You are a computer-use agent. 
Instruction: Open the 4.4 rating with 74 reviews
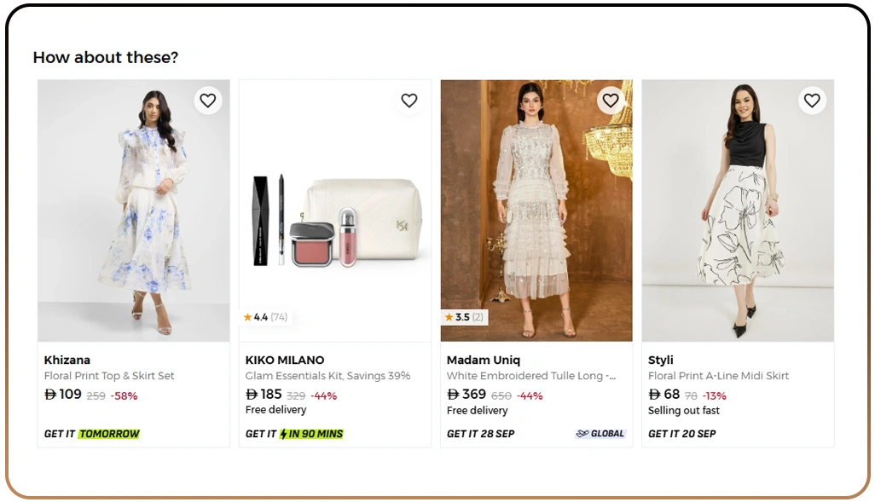coord(264,316)
